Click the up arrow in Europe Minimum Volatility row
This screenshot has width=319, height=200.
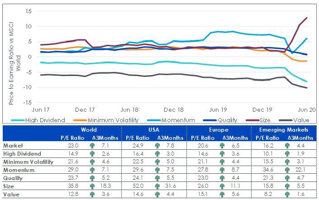click(222, 162)
